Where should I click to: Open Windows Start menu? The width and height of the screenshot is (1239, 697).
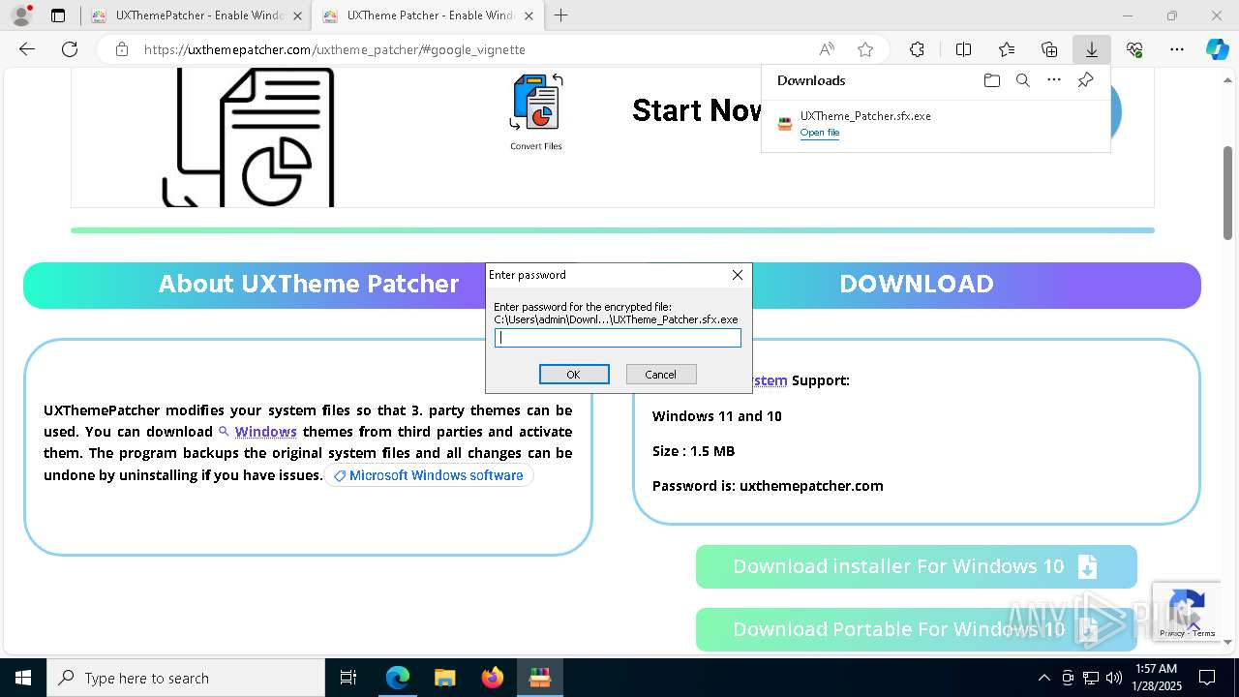click(x=22, y=678)
